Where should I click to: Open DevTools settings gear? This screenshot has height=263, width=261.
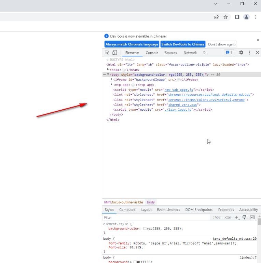(241, 53)
